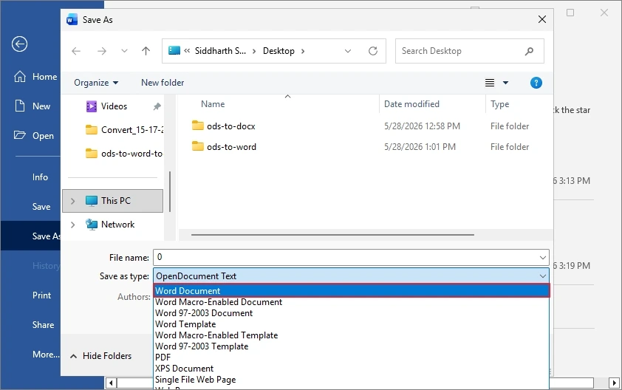The width and height of the screenshot is (622, 390).
Task: Close the Save As dialog
Action: coord(542,19)
